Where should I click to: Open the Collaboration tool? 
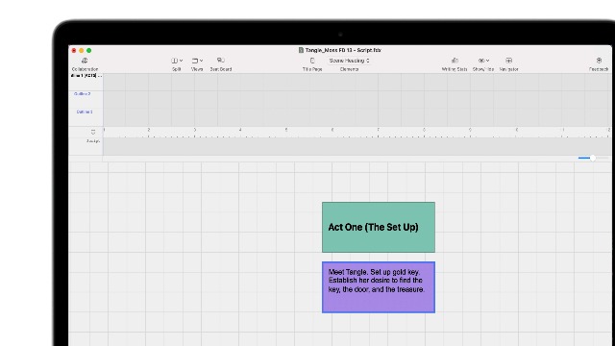tap(85, 63)
